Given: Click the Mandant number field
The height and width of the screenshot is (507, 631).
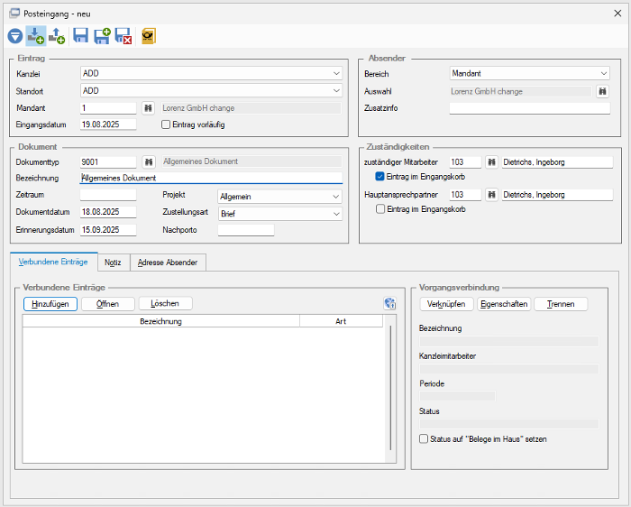Looking at the screenshot, I should coord(108,108).
